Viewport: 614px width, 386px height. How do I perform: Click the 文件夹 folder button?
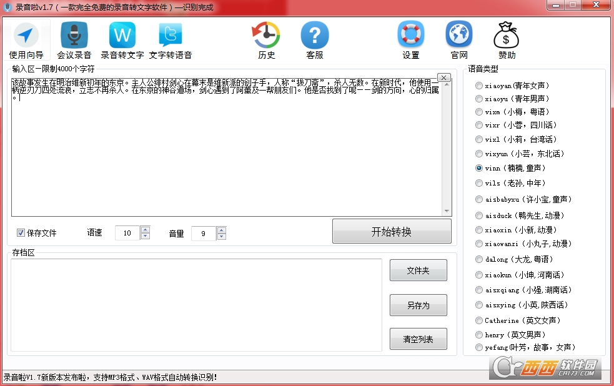tap(418, 270)
